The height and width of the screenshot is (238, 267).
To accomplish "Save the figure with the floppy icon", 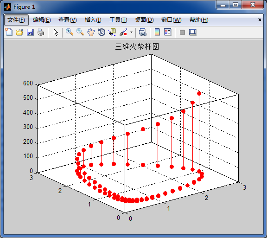I will (x=30, y=32).
